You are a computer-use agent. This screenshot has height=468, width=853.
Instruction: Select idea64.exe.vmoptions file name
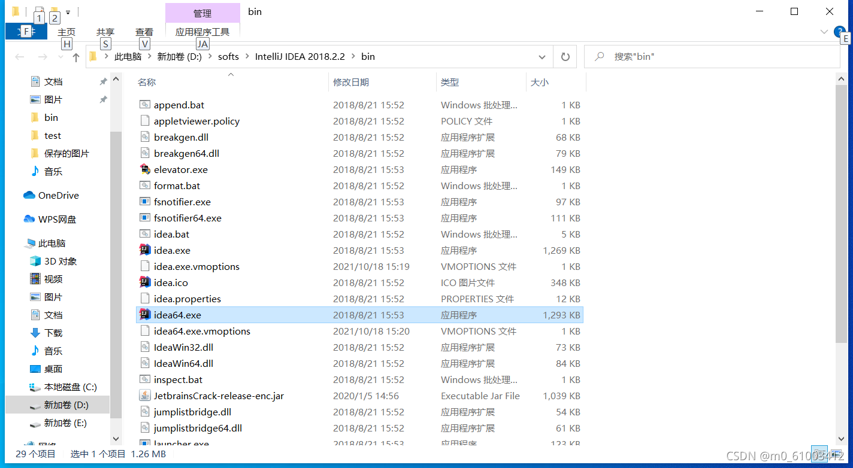tap(202, 331)
